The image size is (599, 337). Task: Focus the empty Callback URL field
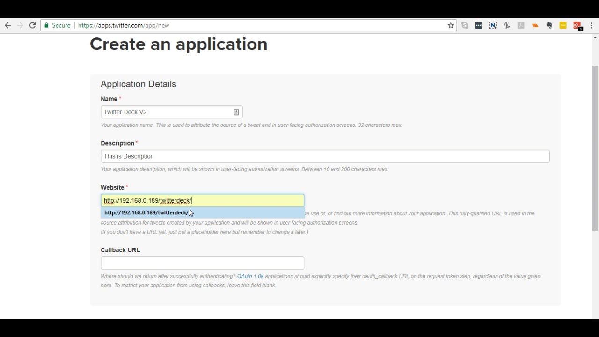click(x=202, y=263)
